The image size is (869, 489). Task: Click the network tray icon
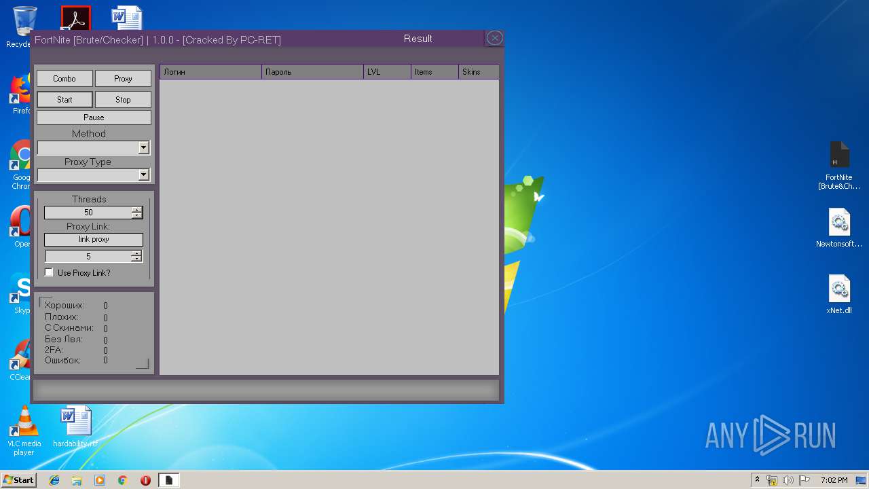pyautogui.click(x=772, y=480)
